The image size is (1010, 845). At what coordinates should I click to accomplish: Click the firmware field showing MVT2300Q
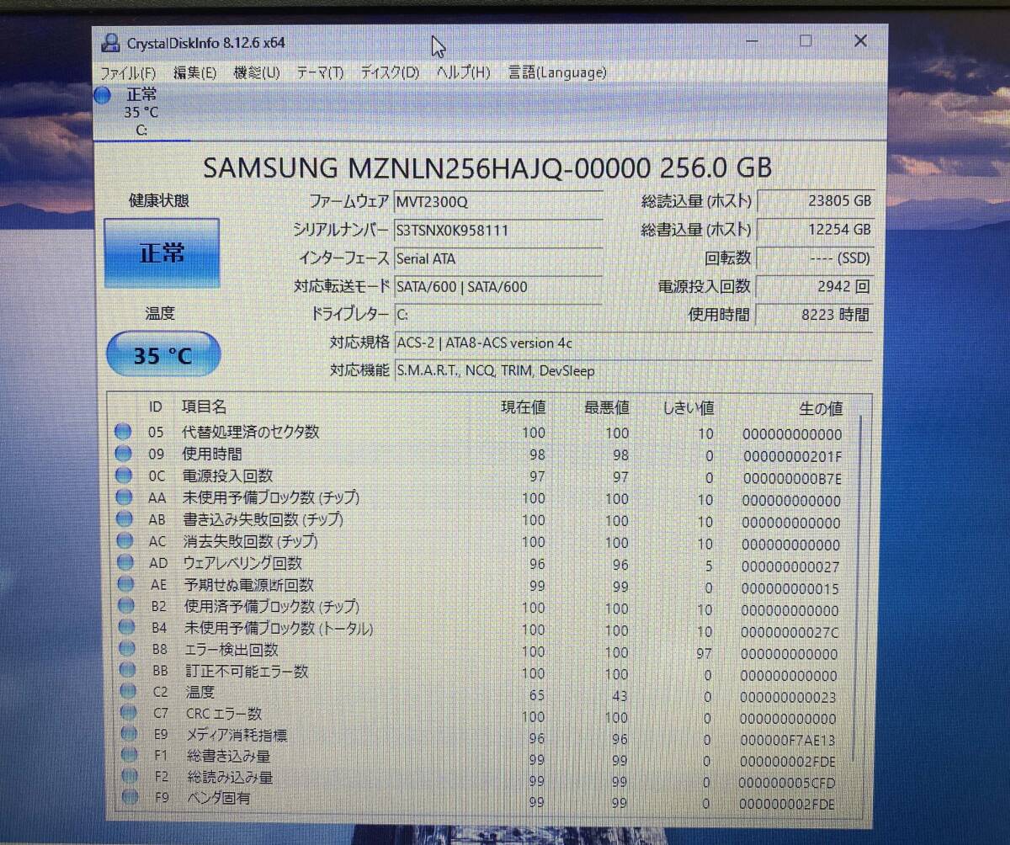(497, 201)
